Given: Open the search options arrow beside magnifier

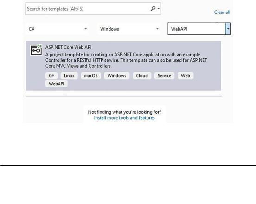Looking at the screenshot, I should [x=159, y=9].
